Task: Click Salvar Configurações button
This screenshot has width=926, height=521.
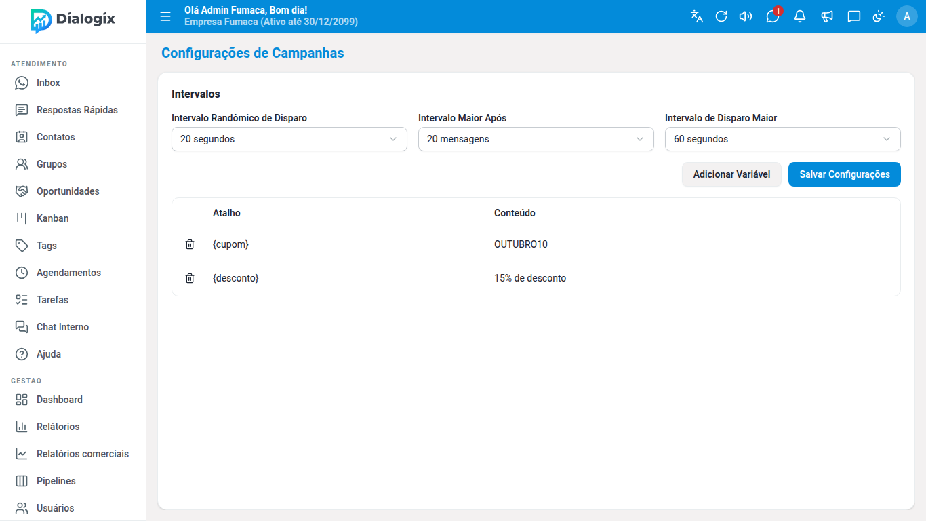Action: (x=845, y=174)
